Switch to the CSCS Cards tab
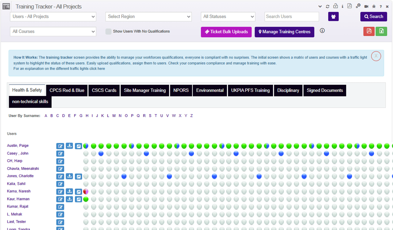 point(104,90)
